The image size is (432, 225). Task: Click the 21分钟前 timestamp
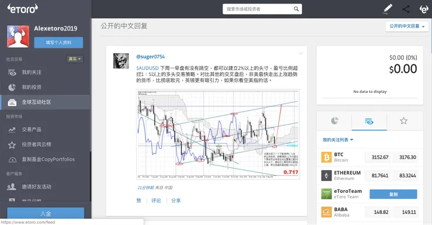point(146,188)
